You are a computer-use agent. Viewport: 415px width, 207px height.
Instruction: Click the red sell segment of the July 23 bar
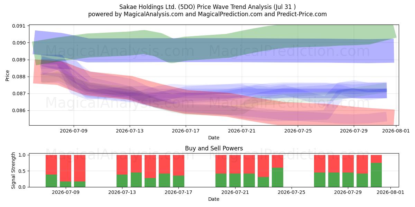(x=263, y=166)
